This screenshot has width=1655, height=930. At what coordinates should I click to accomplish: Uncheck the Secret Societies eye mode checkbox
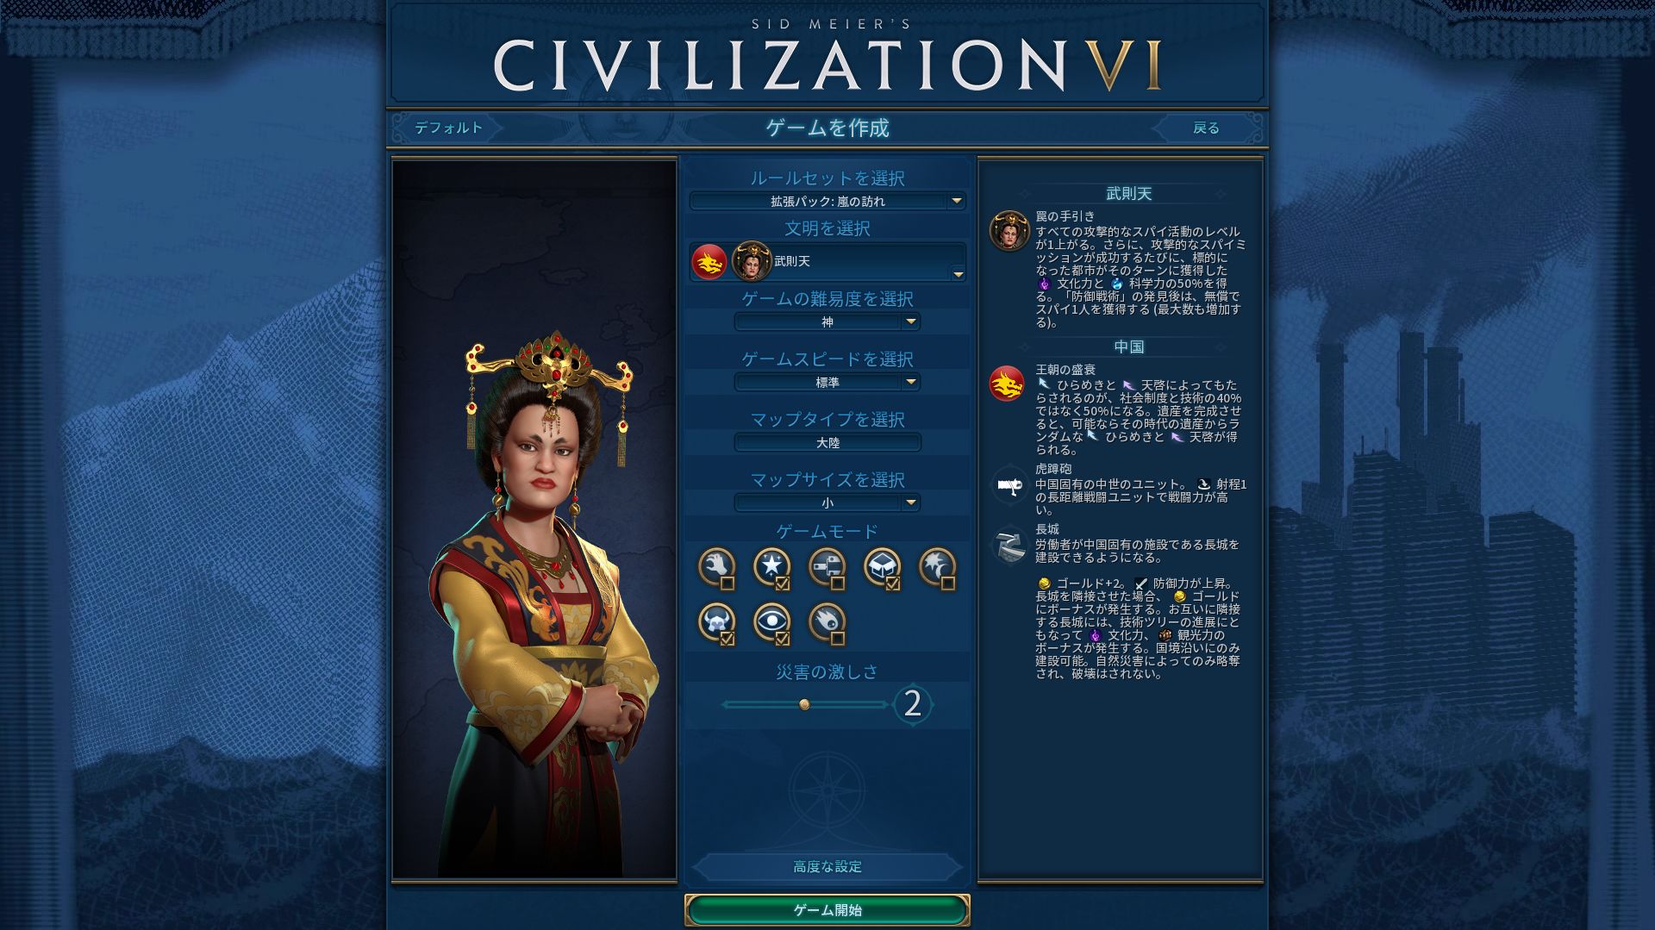coord(783,639)
